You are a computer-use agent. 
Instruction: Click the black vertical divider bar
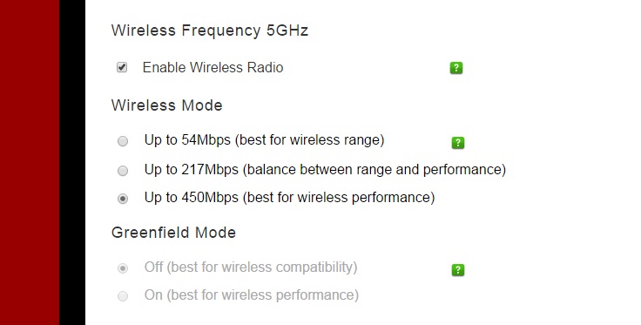pos(72,162)
